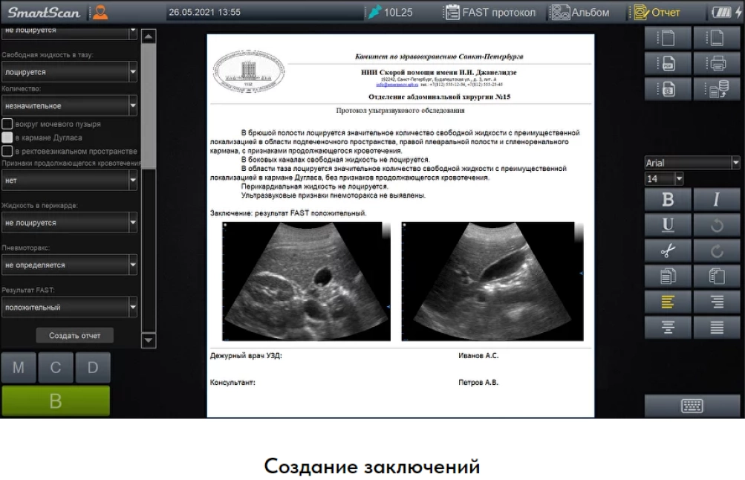Screen dimensions: 745x480
Task: Open the FAST протокол tab
Action: 490,12
